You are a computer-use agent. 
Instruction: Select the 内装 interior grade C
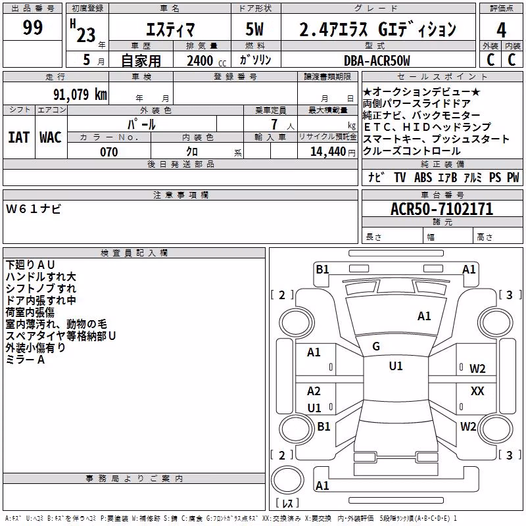pyautogui.click(x=512, y=60)
